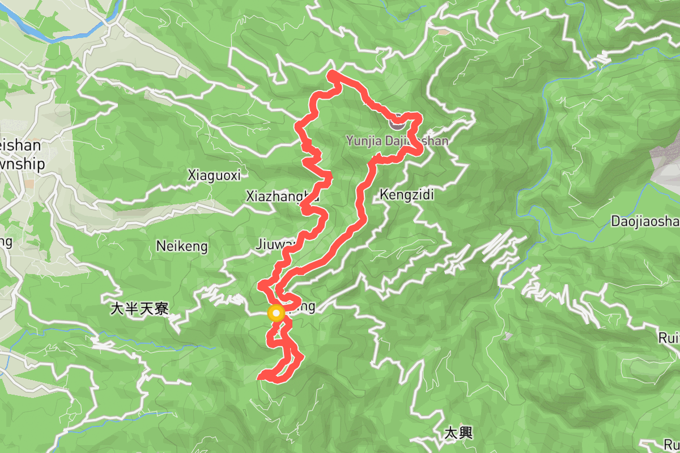Select the Kengzidi village label

click(x=407, y=195)
